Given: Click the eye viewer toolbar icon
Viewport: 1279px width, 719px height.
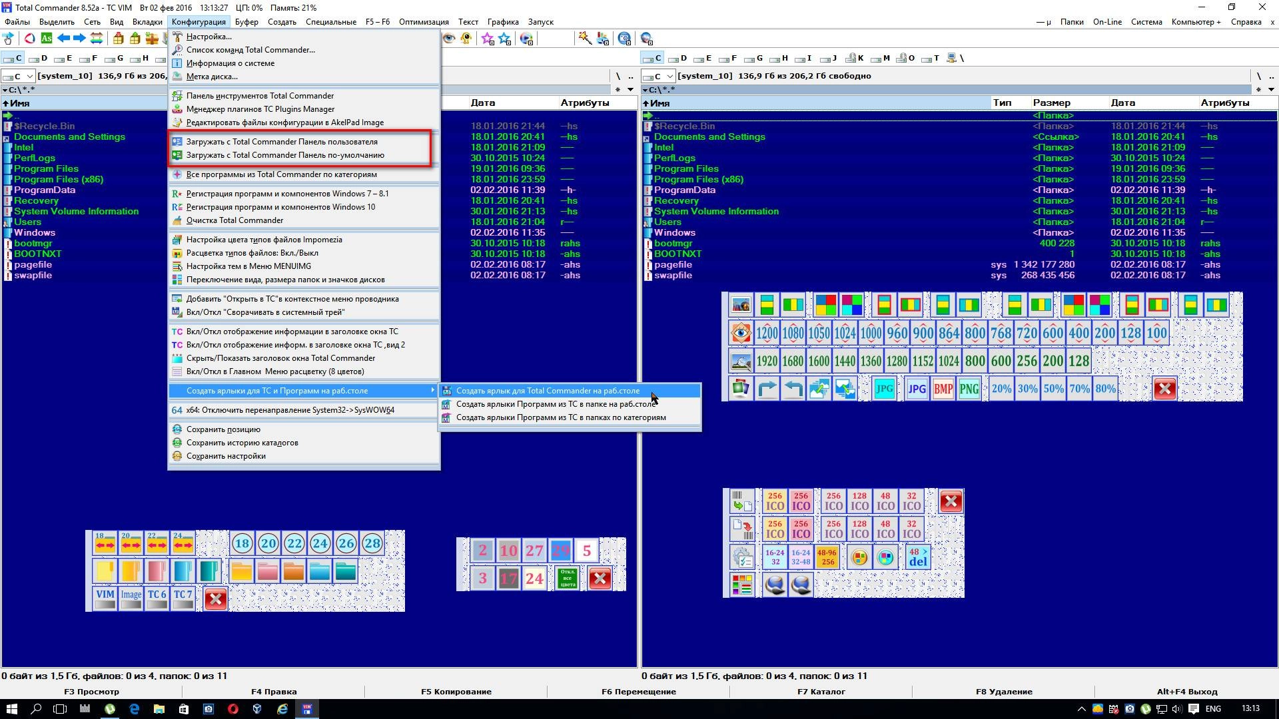Looking at the screenshot, I should click(x=449, y=39).
